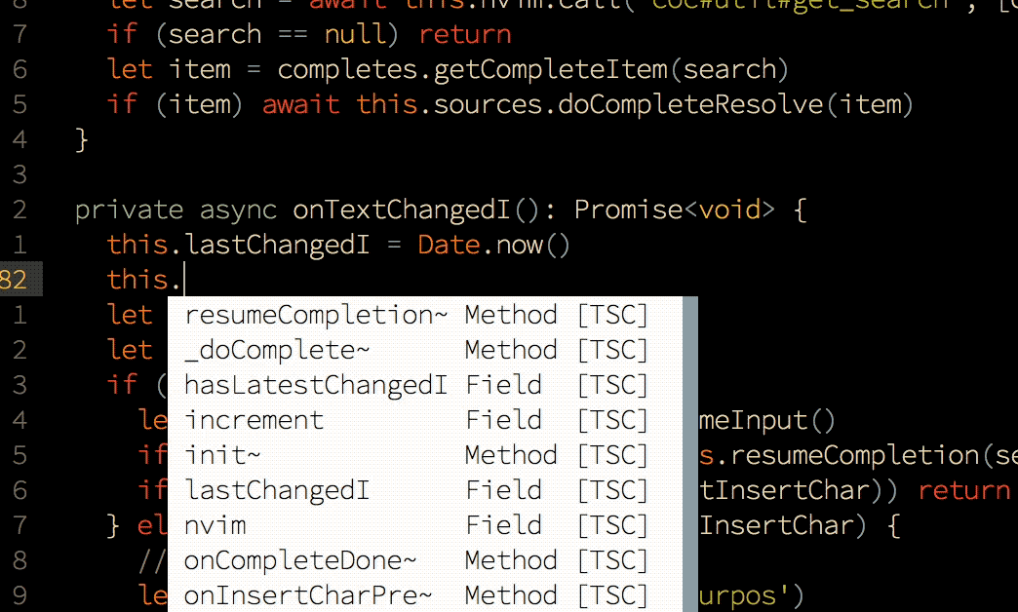Choose the onInsertCharPre~ completion entry

[308, 595]
